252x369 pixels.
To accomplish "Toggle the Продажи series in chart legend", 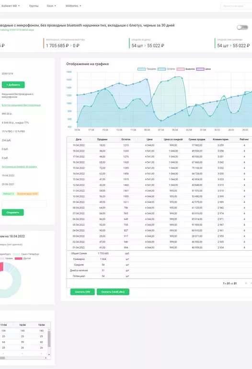I will 147,69.
